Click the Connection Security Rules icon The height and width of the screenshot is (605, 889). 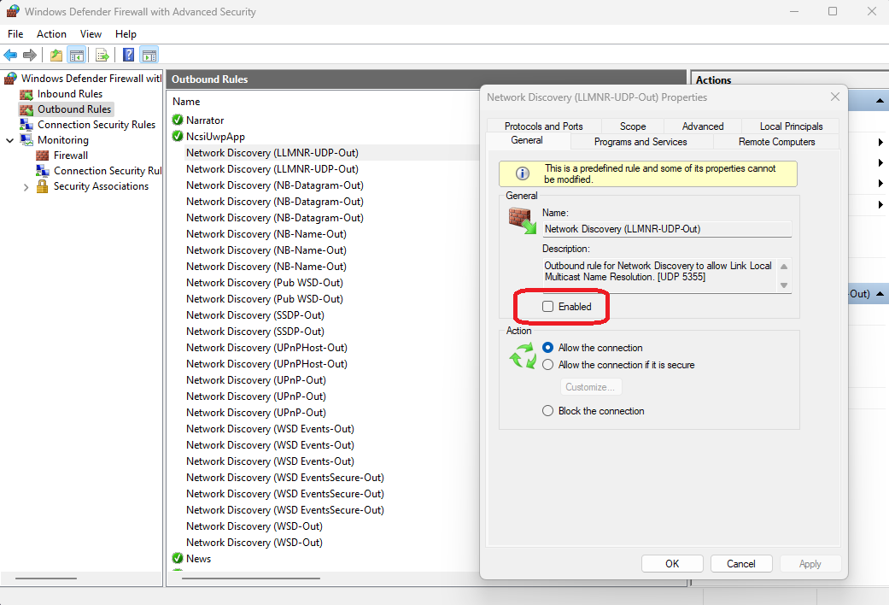point(26,125)
